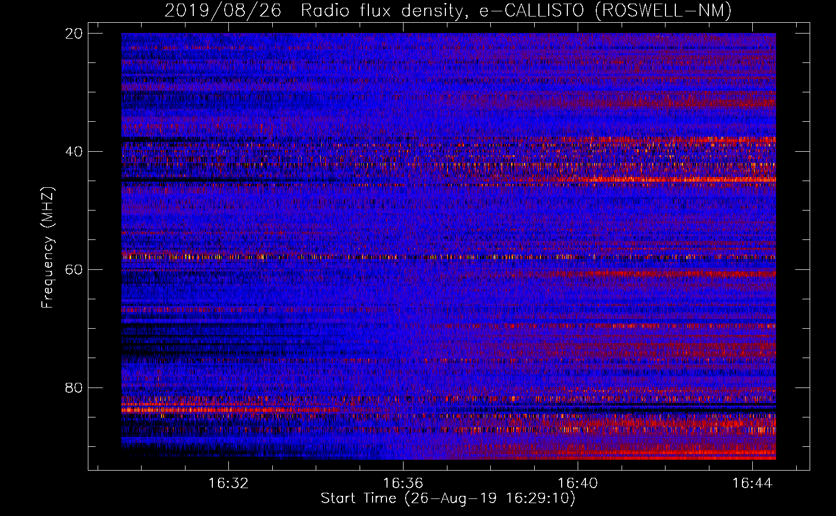This screenshot has width=836, height=516.
Task: Click the '20' frequency tick label
Action: (x=74, y=34)
